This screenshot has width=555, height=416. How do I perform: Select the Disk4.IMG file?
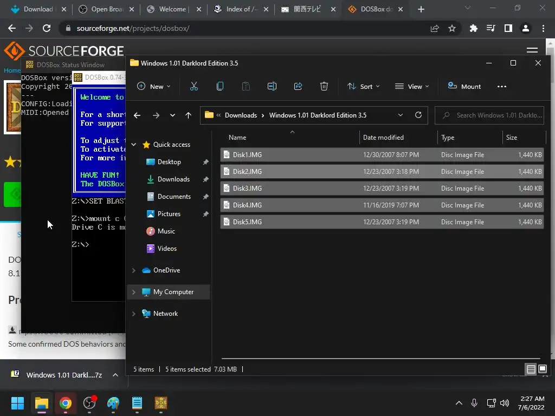click(x=382, y=205)
